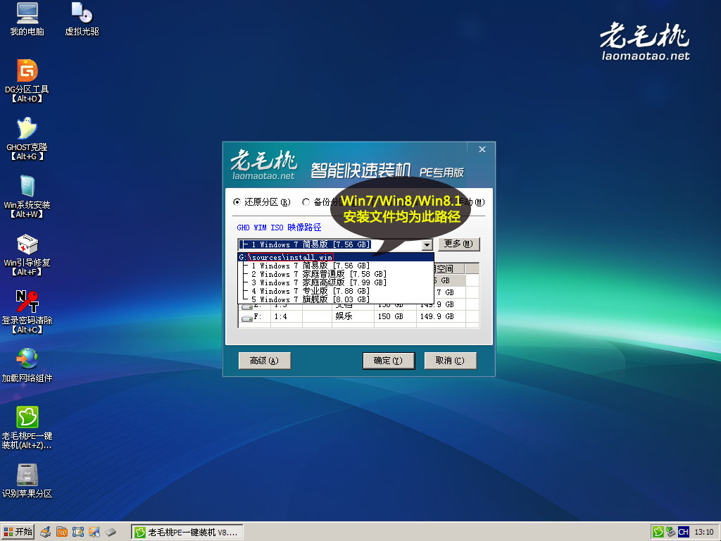Select the 还原分区(R) radio button
This screenshot has height=541, width=721.
pyautogui.click(x=262, y=202)
